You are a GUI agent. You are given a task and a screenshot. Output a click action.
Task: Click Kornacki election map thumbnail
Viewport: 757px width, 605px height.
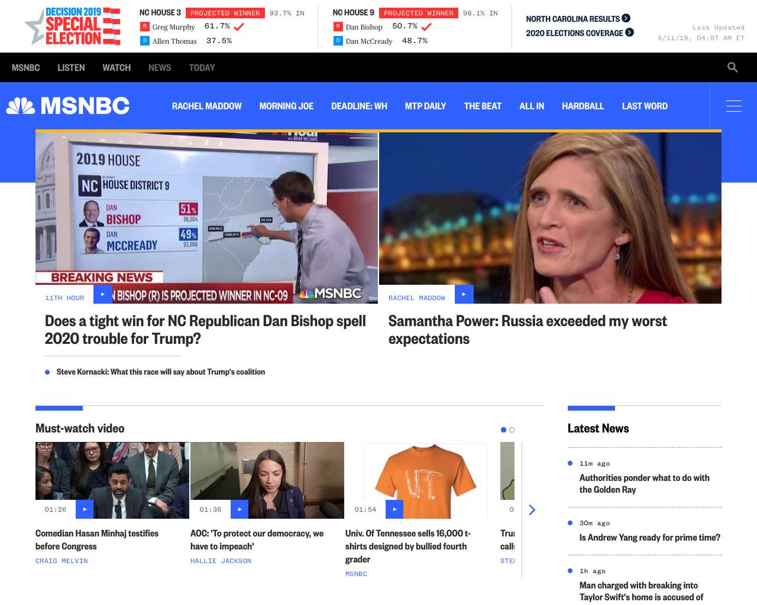[x=206, y=217]
